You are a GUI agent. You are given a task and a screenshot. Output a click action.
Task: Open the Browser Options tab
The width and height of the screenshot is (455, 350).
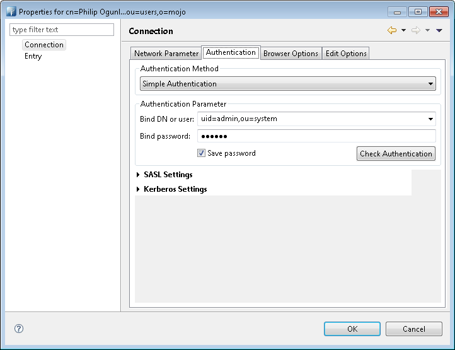tap(291, 54)
